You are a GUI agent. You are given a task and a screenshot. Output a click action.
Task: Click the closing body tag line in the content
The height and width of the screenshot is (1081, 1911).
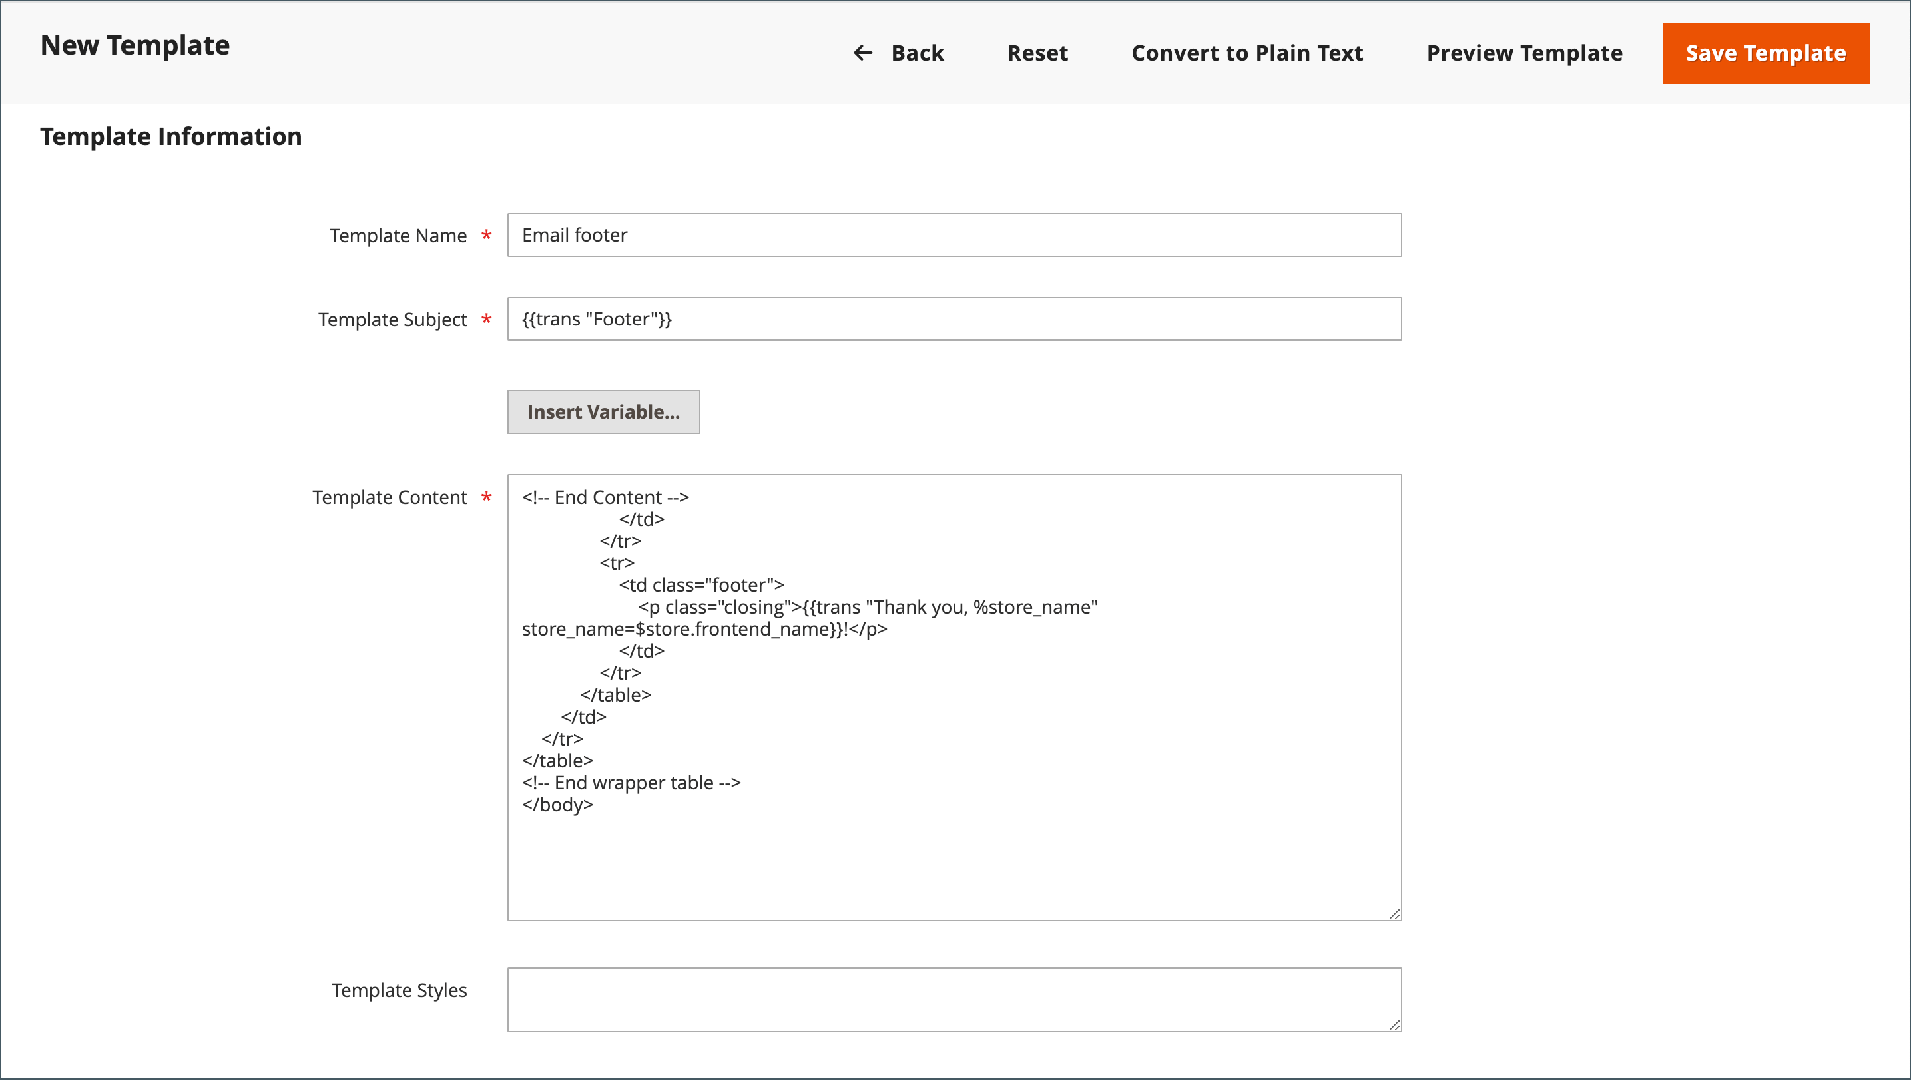click(x=557, y=805)
